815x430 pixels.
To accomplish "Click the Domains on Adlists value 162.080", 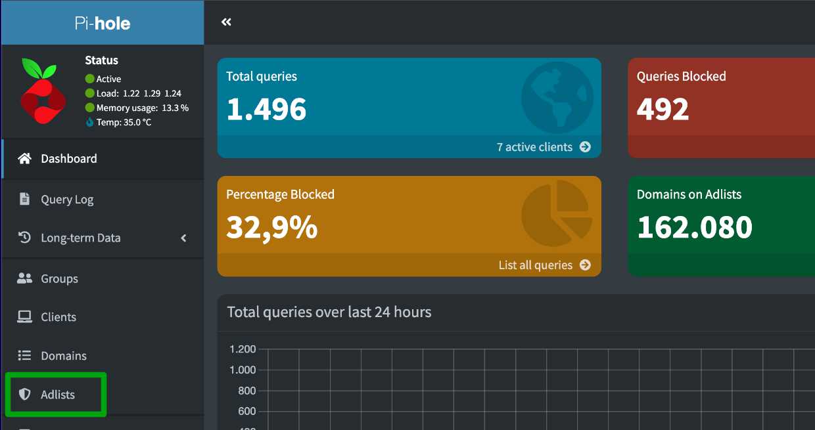I will (695, 227).
